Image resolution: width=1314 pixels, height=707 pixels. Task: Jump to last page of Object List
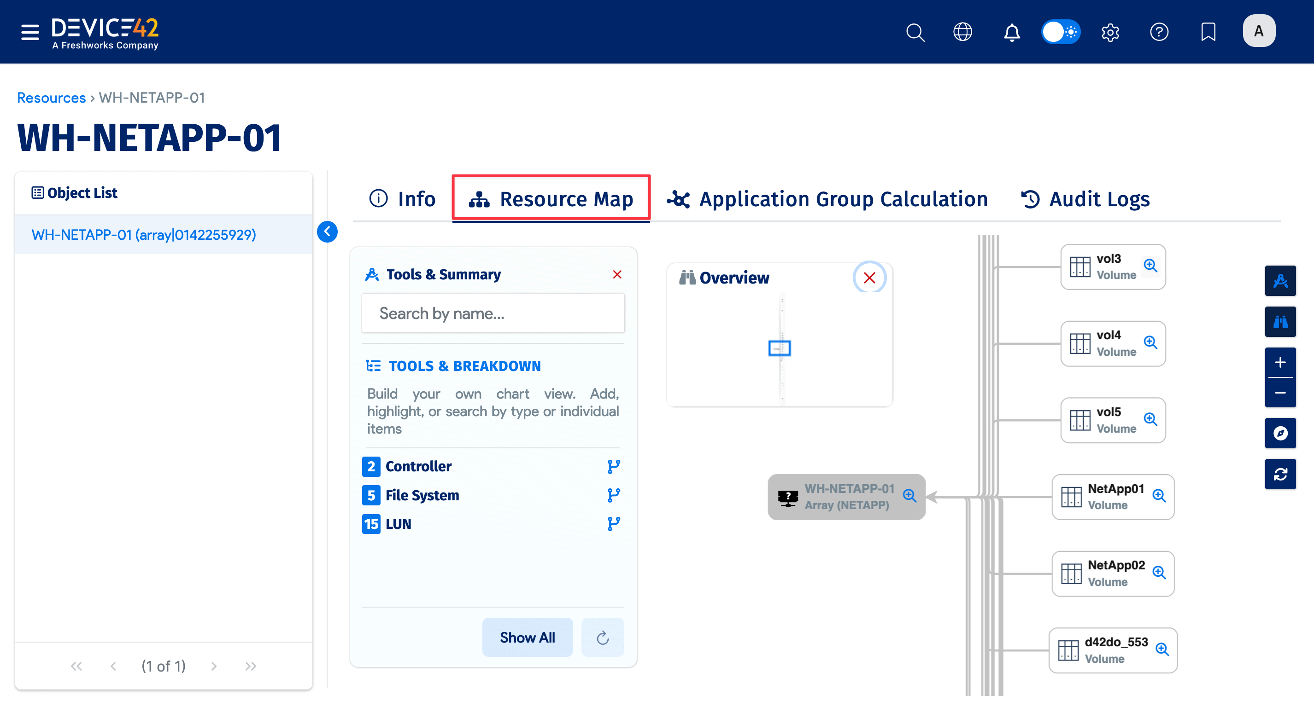pos(251,666)
